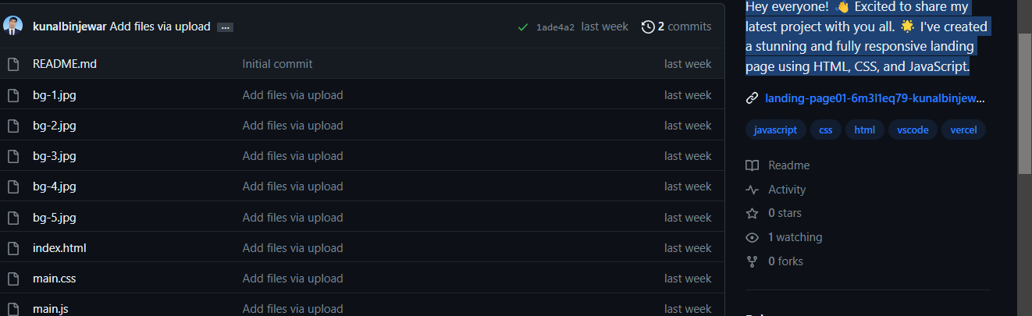Screen dimensions: 1032x316
Task: Click kunalbinjewar's profile avatar
Action: [12, 27]
